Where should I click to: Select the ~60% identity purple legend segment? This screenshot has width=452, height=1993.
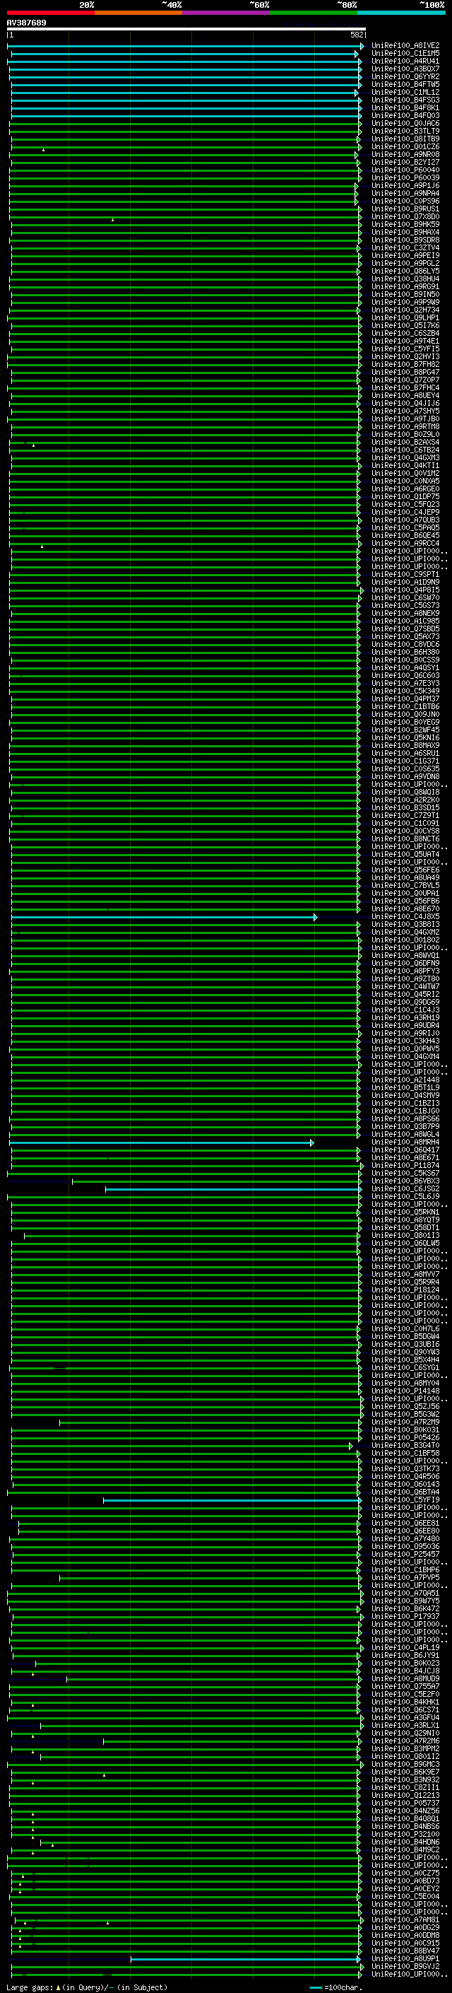tap(225, 13)
